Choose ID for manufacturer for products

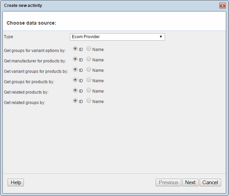tap(75, 59)
